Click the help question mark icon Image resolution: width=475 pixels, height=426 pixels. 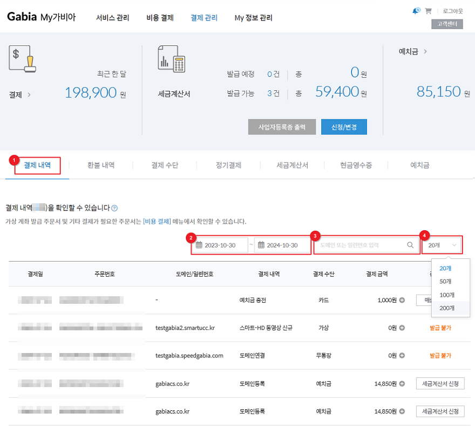point(114,208)
